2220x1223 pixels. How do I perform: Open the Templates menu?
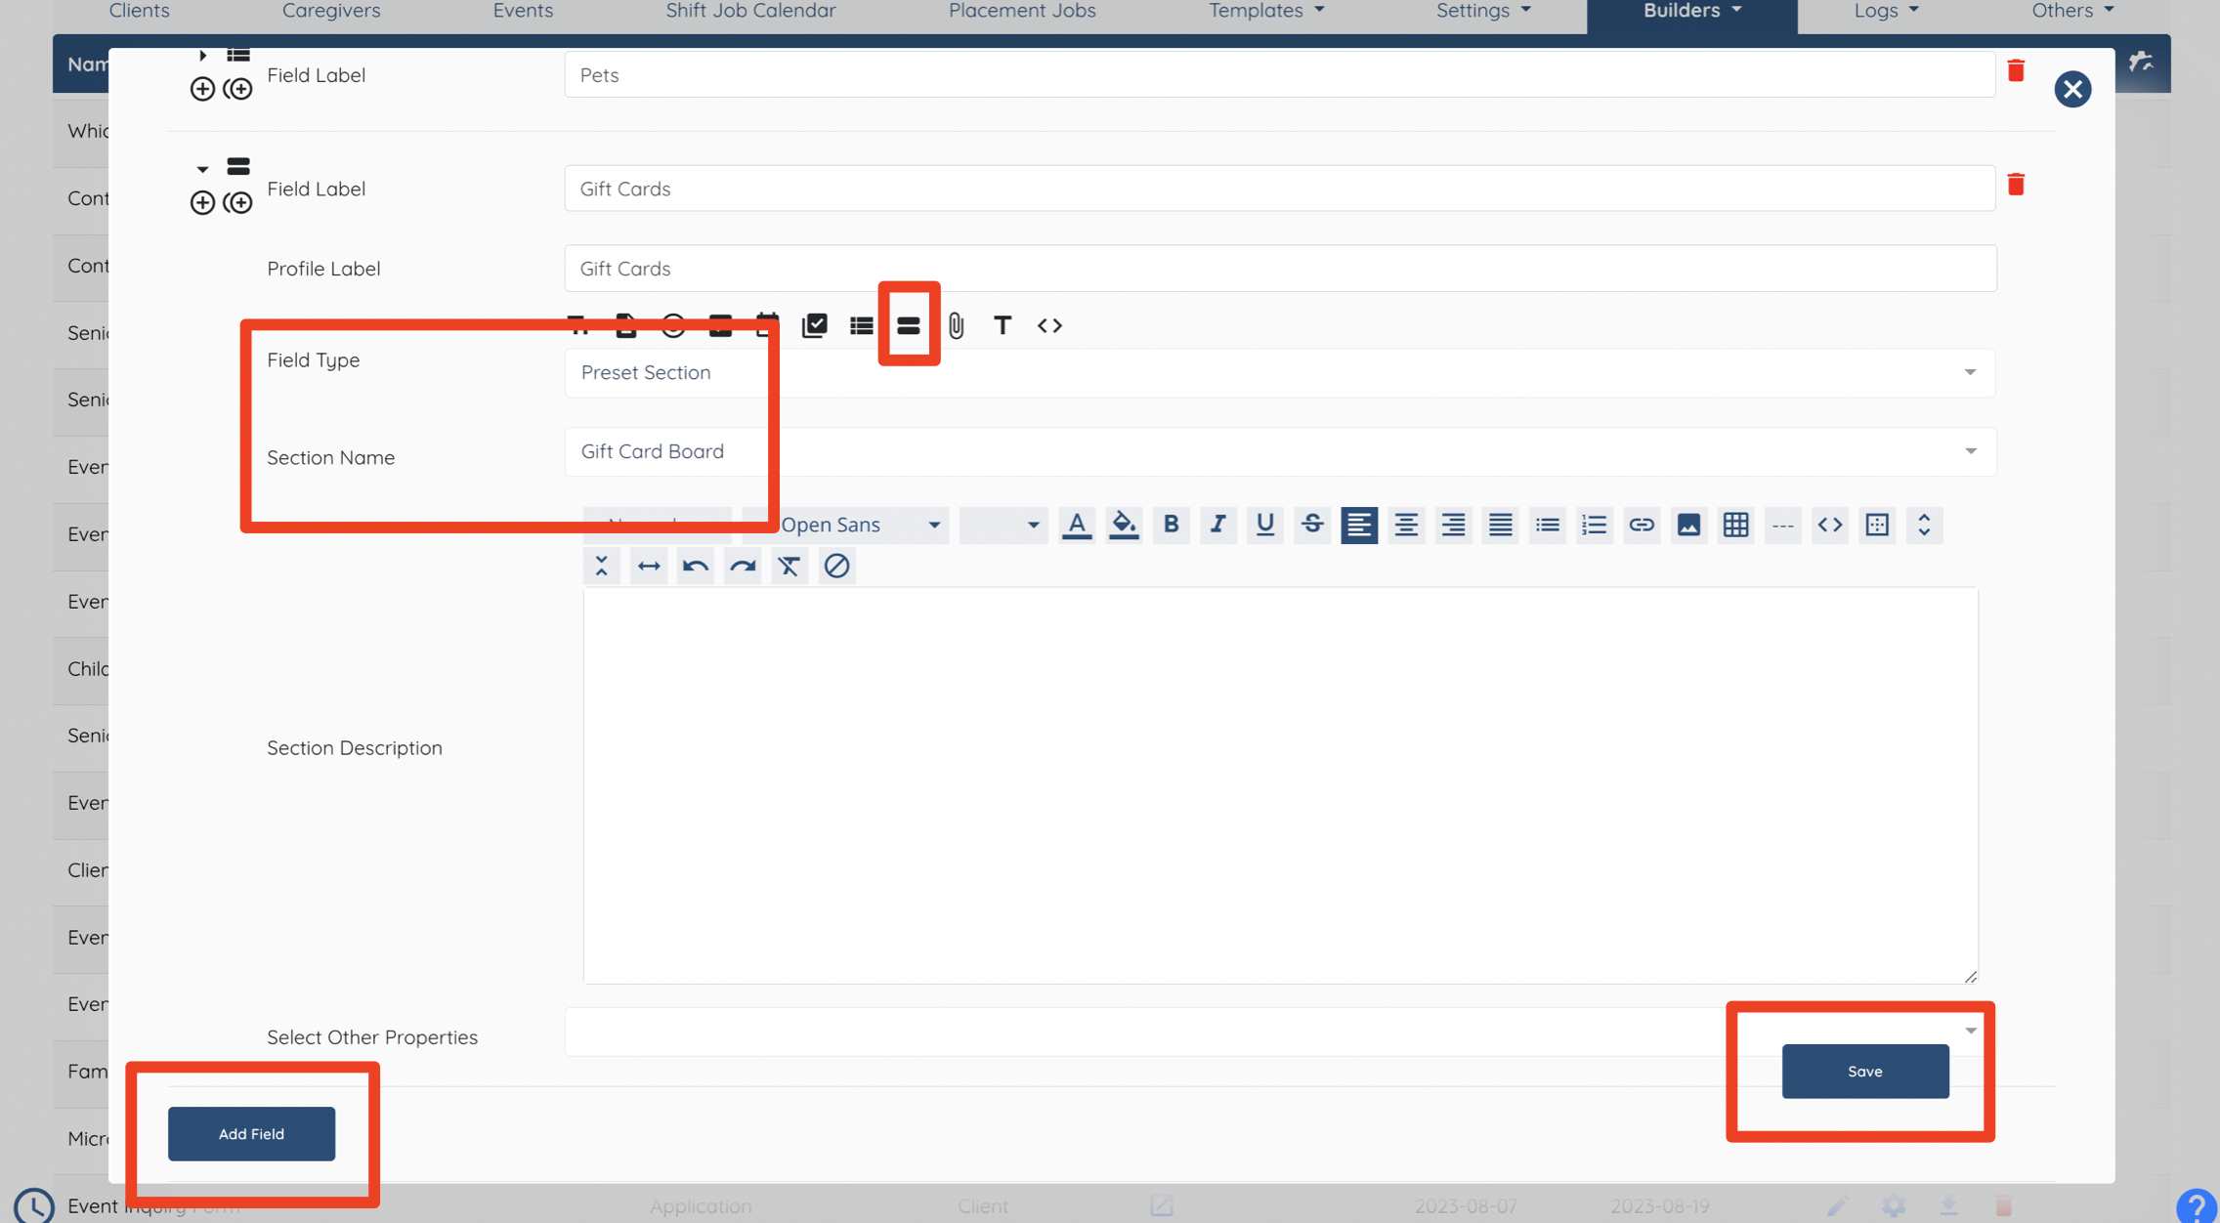[1266, 11]
